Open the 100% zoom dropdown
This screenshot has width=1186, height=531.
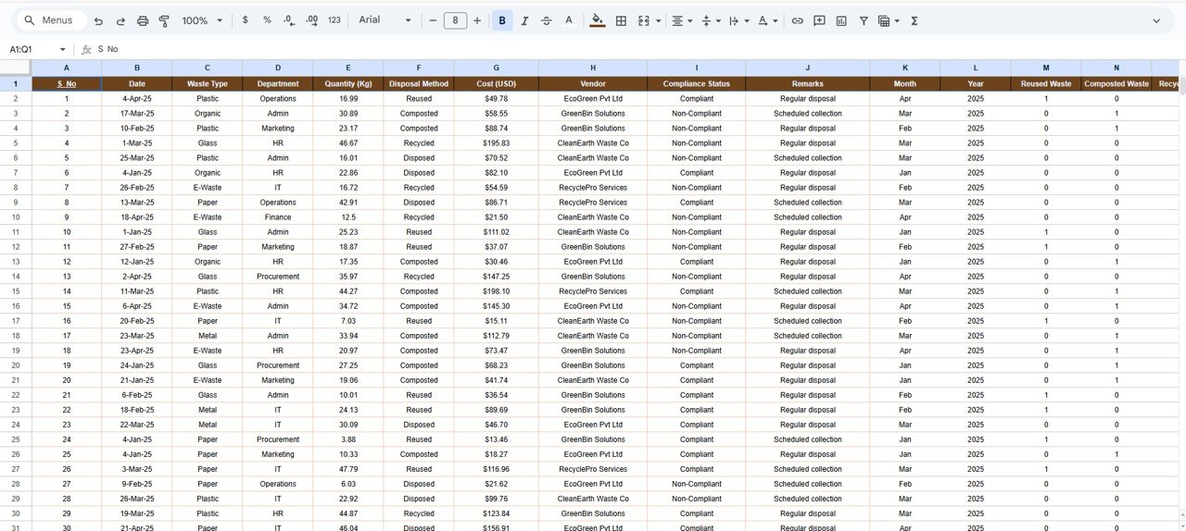click(x=202, y=20)
